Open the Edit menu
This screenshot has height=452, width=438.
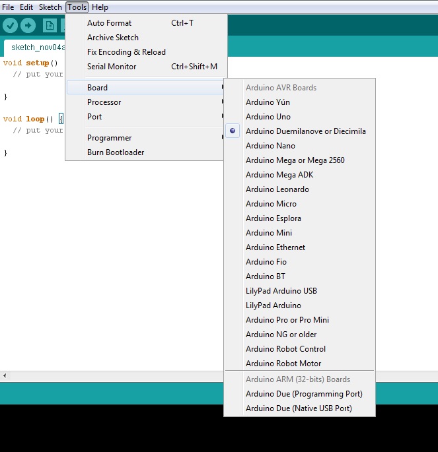[x=26, y=7]
